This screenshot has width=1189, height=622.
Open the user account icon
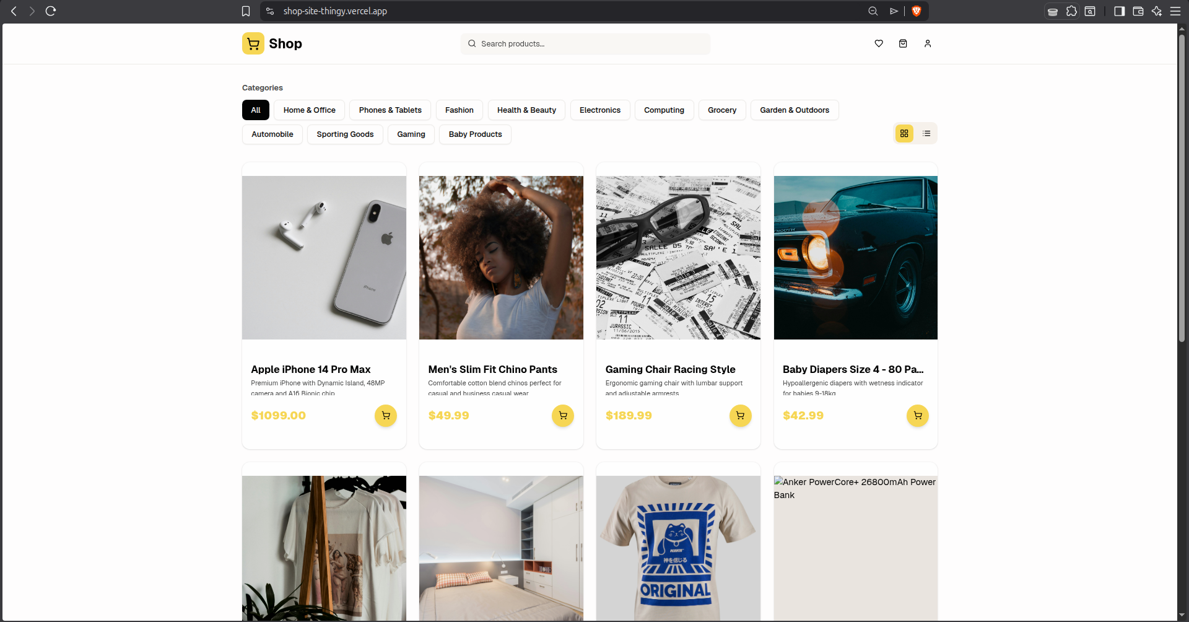(928, 43)
